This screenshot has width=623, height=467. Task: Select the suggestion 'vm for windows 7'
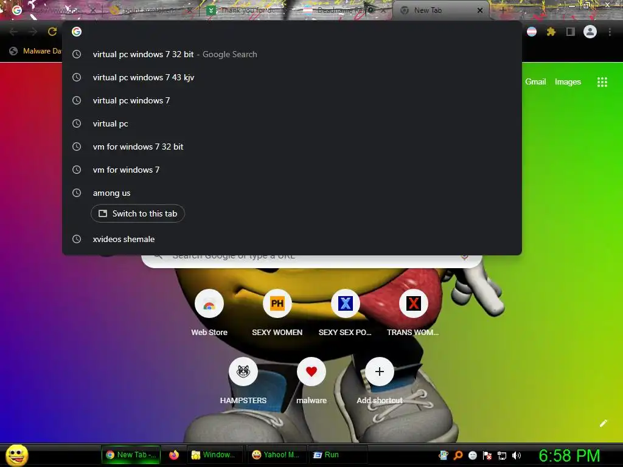[292, 170]
